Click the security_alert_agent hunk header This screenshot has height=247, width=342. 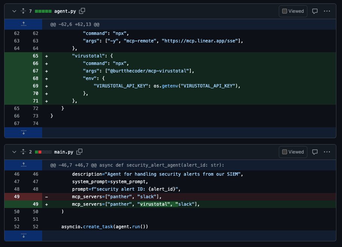137,165
